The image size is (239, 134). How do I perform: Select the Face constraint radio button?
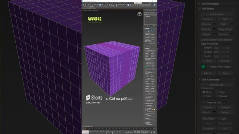pos(204,96)
